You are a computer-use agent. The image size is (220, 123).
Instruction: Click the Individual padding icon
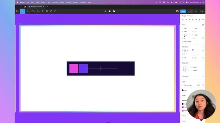point(203,58)
